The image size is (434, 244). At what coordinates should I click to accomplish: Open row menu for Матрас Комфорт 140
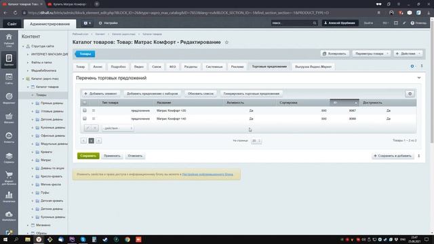click(x=94, y=119)
